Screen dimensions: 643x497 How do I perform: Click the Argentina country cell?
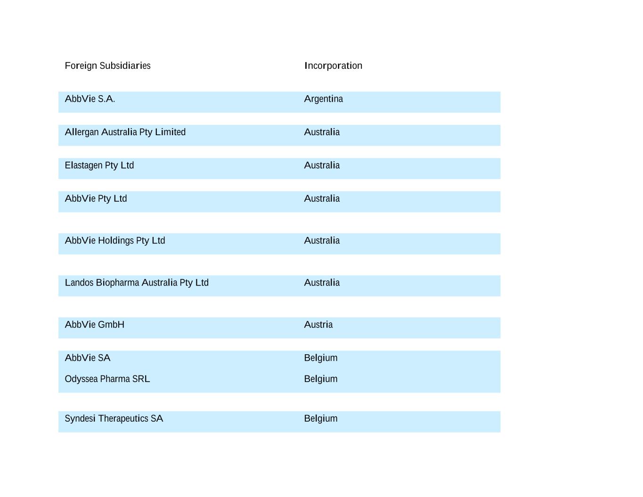tap(323, 99)
